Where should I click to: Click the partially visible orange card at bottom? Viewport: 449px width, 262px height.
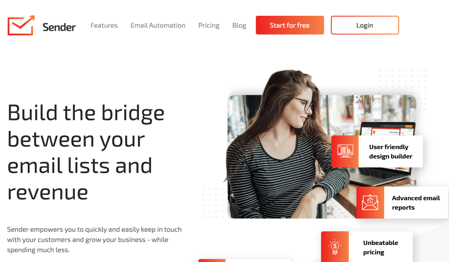click(x=244, y=261)
